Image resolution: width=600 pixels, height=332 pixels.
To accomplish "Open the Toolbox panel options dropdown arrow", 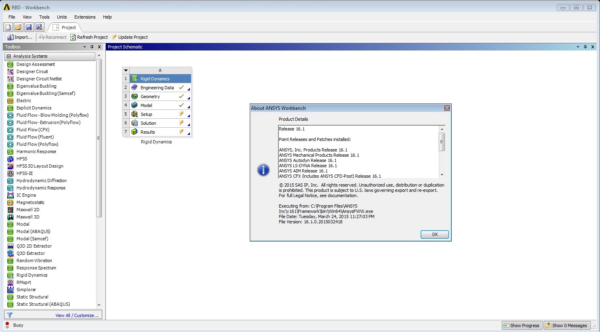I will pos(84,47).
